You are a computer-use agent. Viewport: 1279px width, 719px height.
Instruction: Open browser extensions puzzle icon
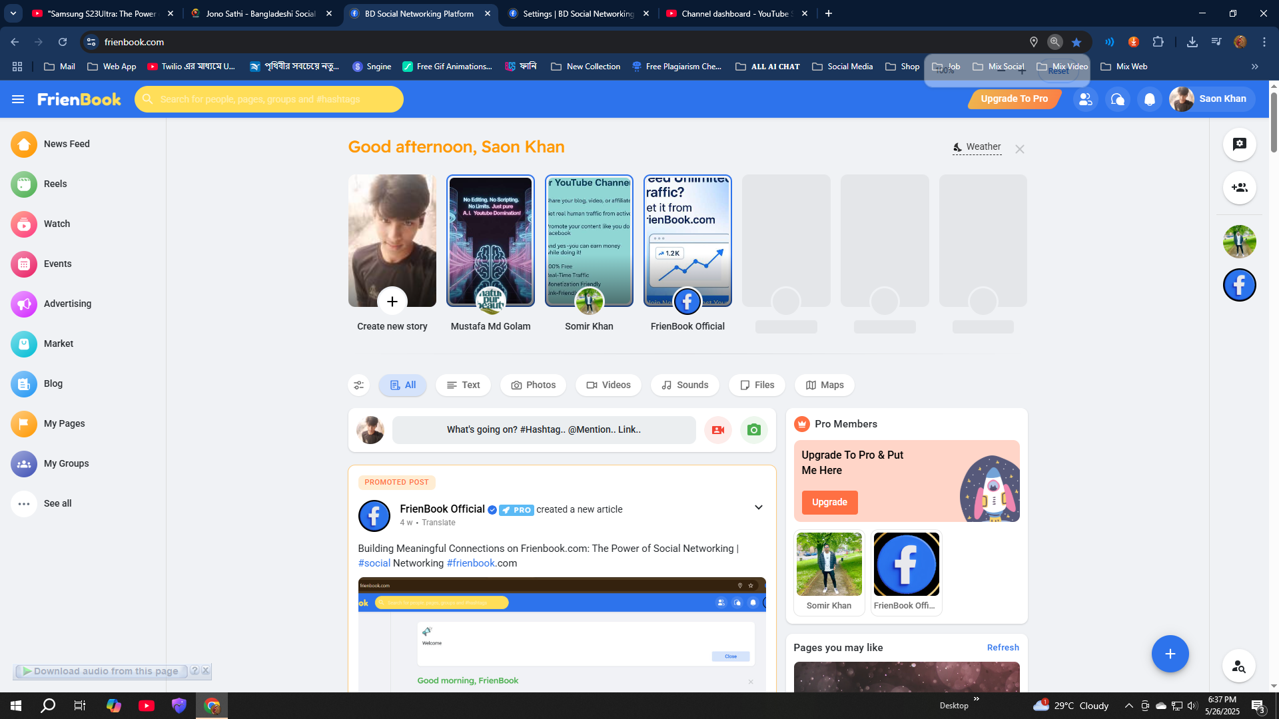[x=1158, y=42]
